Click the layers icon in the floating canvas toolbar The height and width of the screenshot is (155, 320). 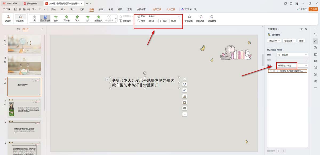[x=185, y=84]
